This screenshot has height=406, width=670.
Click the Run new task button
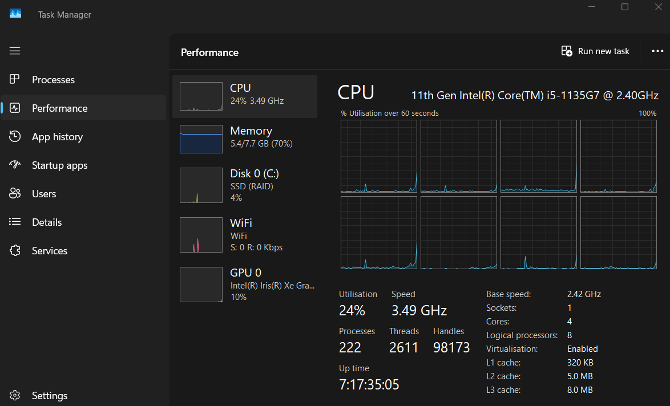tap(595, 51)
